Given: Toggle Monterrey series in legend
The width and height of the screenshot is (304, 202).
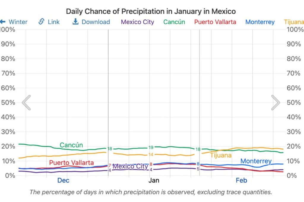Looking at the screenshot, I should [x=260, y=22].
